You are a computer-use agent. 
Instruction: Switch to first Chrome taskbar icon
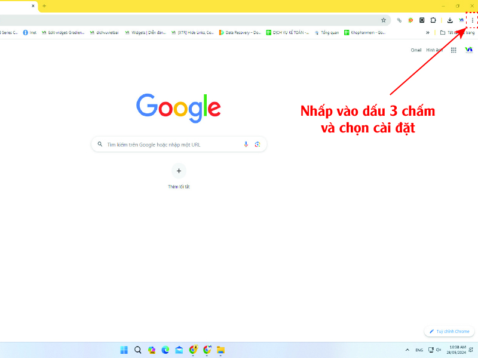click(x=193, y=350)
